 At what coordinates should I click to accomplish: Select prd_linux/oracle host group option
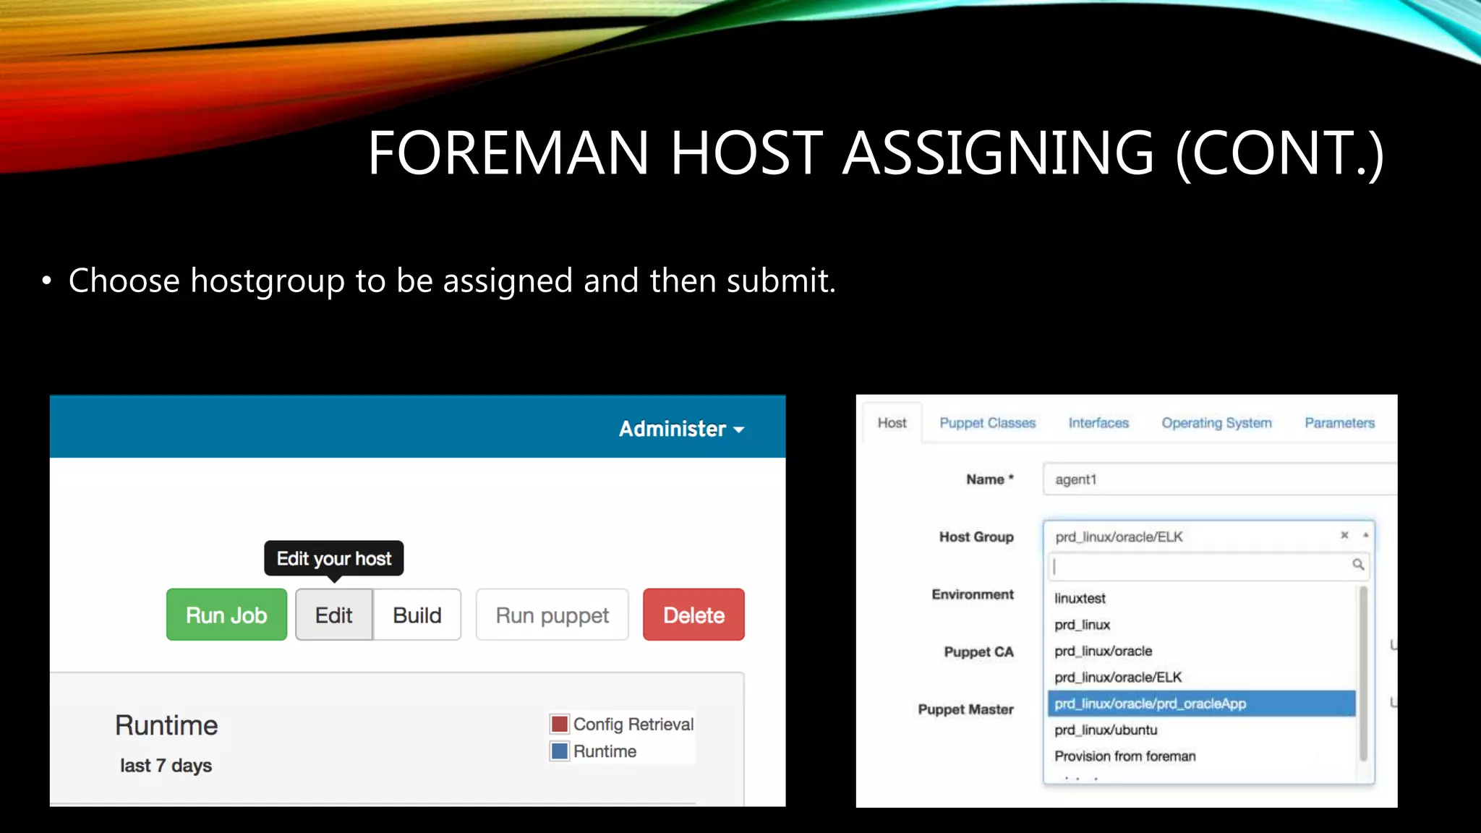[x=1201, y=651]
